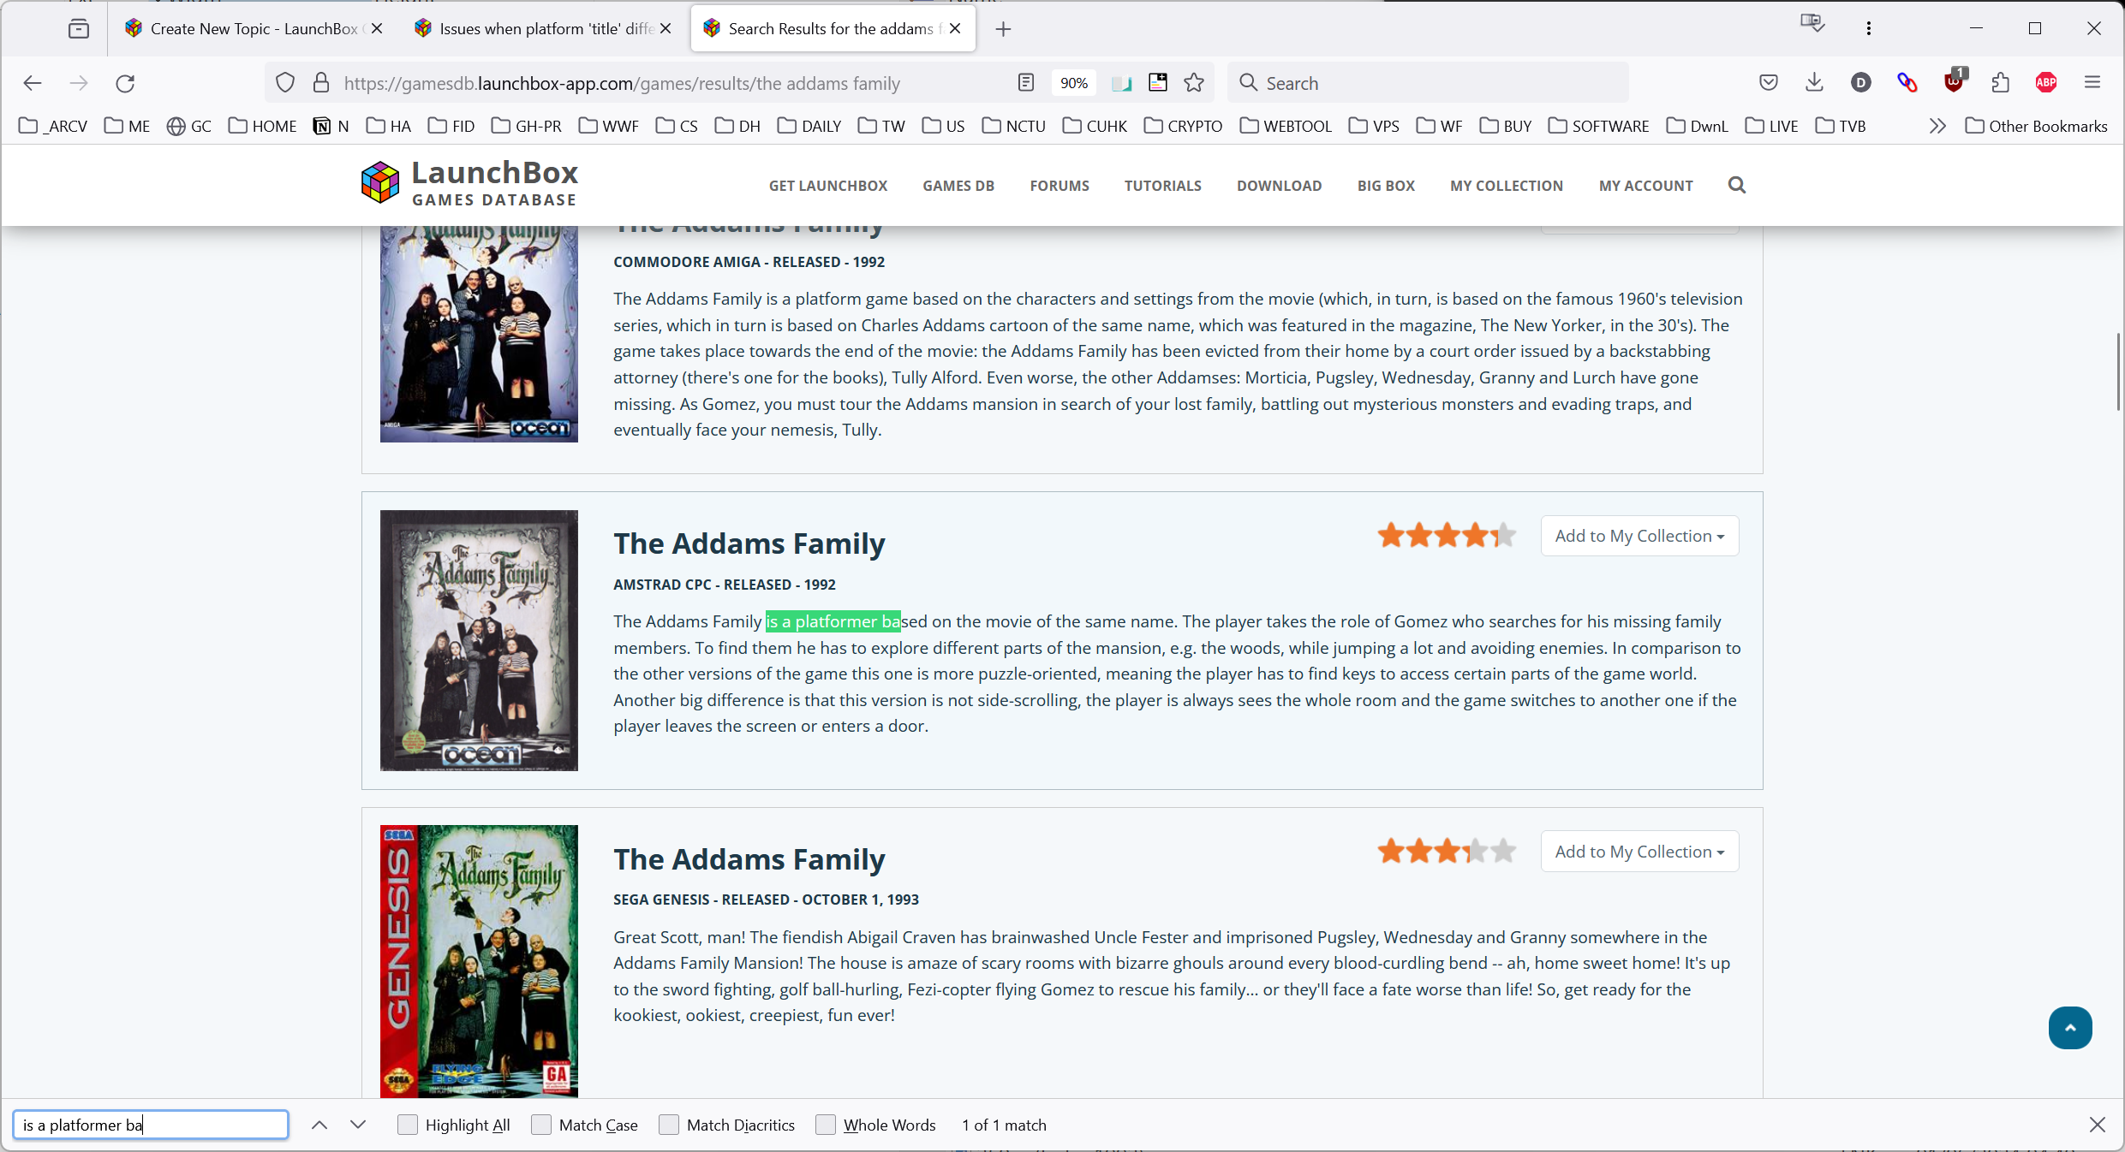
Task: Open the Amstrad CPC Addams Family cover art
Action: click(479, 640)
